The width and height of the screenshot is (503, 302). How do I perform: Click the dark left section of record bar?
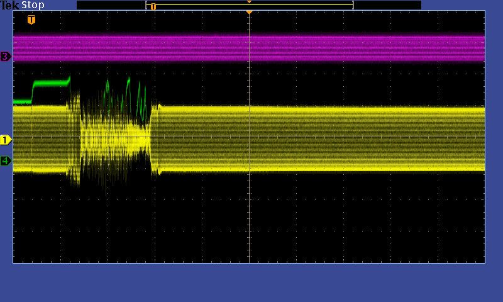(111, 5)
